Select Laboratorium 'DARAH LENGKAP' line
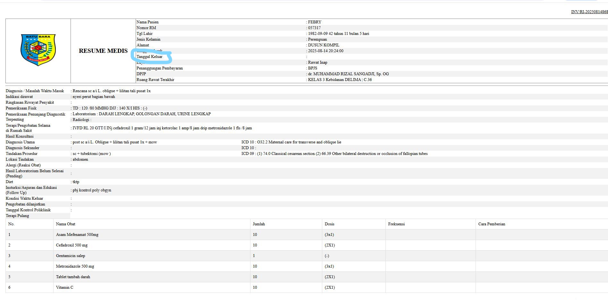The height and width of the screenshot is (306, 608). point(142,114)
